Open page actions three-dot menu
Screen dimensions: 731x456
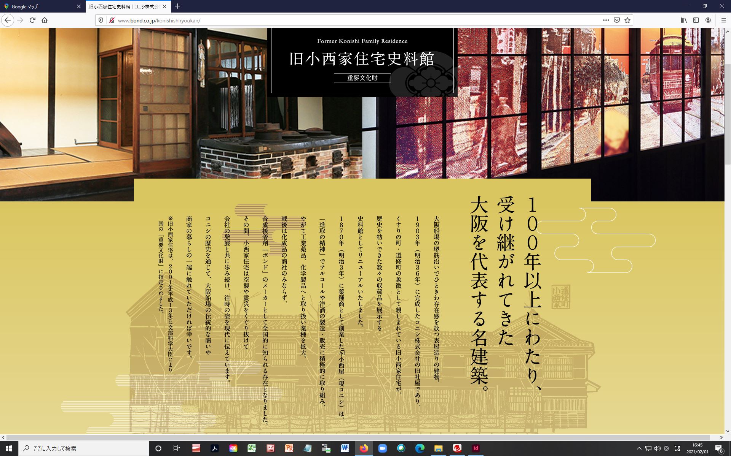(x=606, y=20)
